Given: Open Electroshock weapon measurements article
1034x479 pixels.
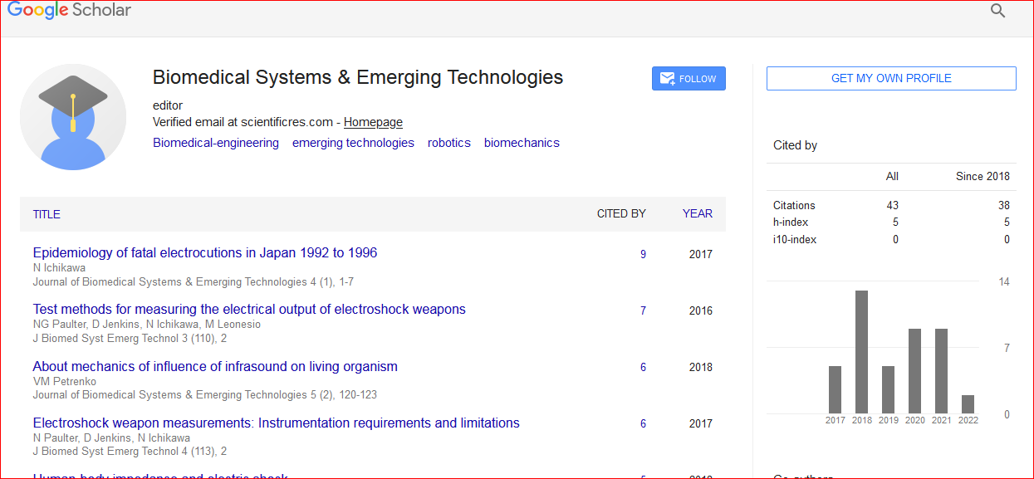Looking at the screenshot, I should [x=276, y=423].
